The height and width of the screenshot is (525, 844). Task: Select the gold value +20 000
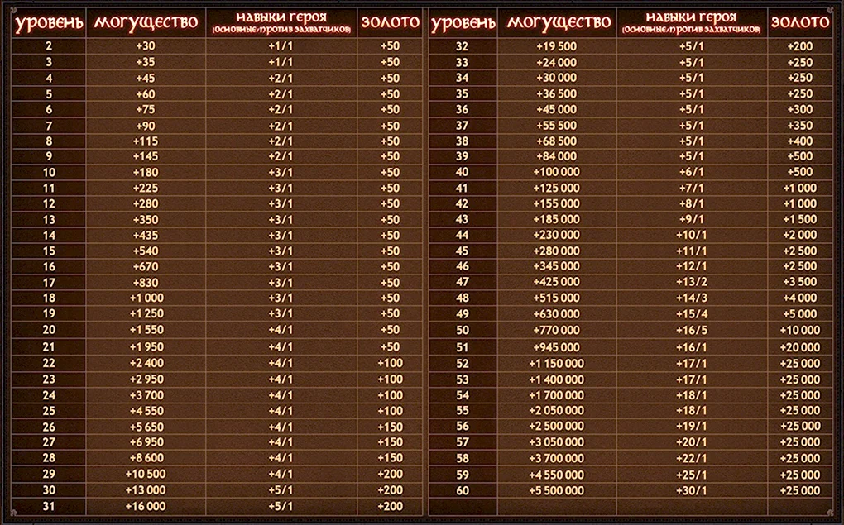click(800, 347)
